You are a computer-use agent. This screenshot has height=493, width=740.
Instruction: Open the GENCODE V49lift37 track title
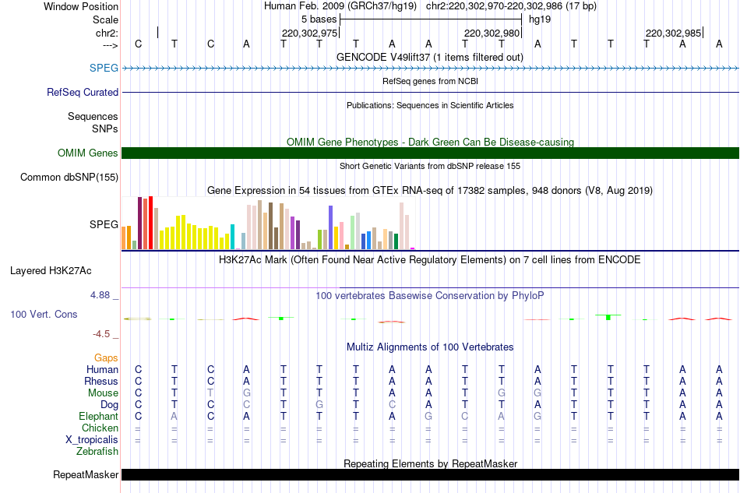(430, 57)
